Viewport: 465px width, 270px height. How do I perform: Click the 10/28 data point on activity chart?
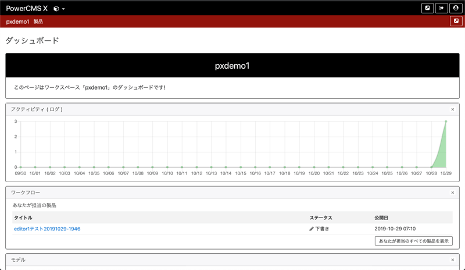pos(431,167)
